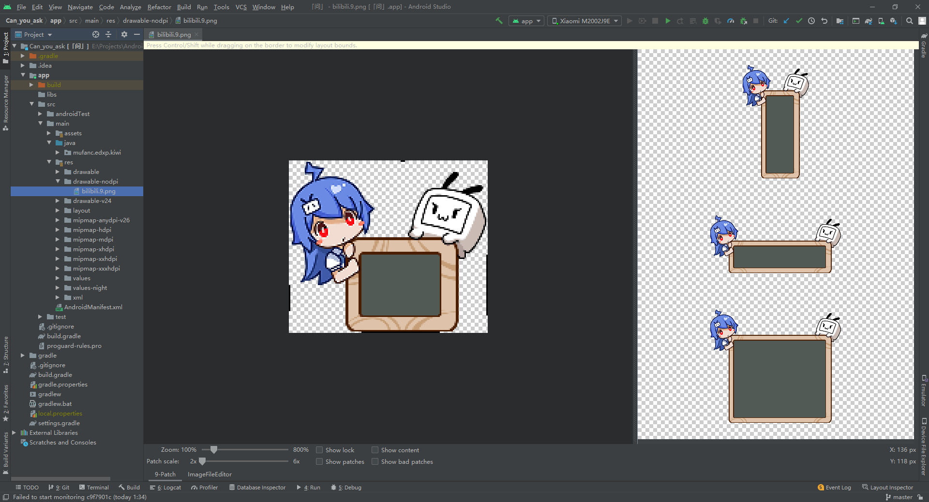The width and height of the screenshot is (929, 502).
Task: Attach debugger to Android process icon
Action: [x=743, y=21]
